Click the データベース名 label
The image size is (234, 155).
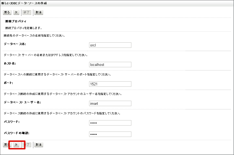(x=15, y=44)
